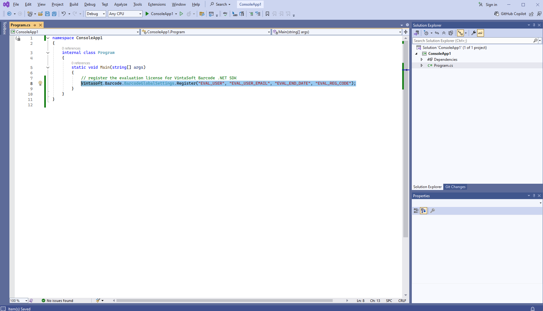543x311 pixels.
Task: Toggle the nested files view button in Solution Explorer
Action: [460, 33]
